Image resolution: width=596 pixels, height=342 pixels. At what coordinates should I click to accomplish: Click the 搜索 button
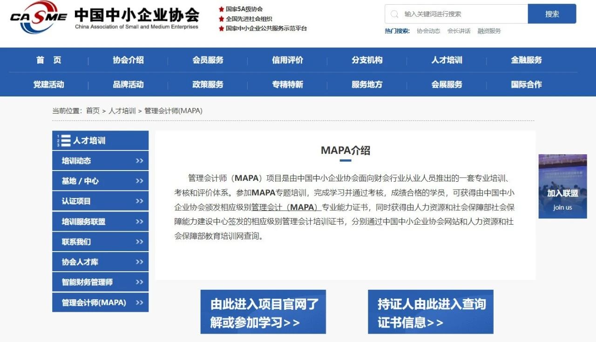coord(552,14)
